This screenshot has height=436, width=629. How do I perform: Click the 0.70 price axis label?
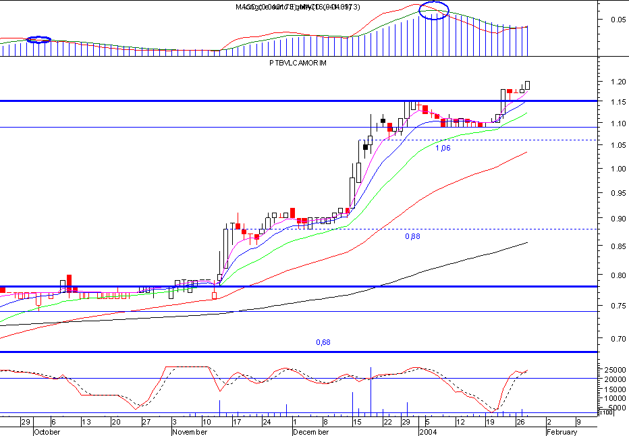click(618, 339)
